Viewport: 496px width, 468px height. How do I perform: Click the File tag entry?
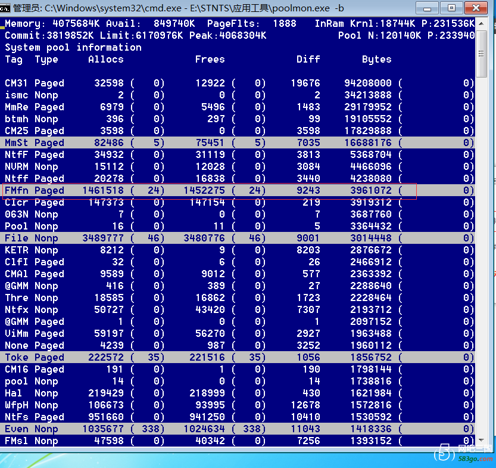pos(17,238)
